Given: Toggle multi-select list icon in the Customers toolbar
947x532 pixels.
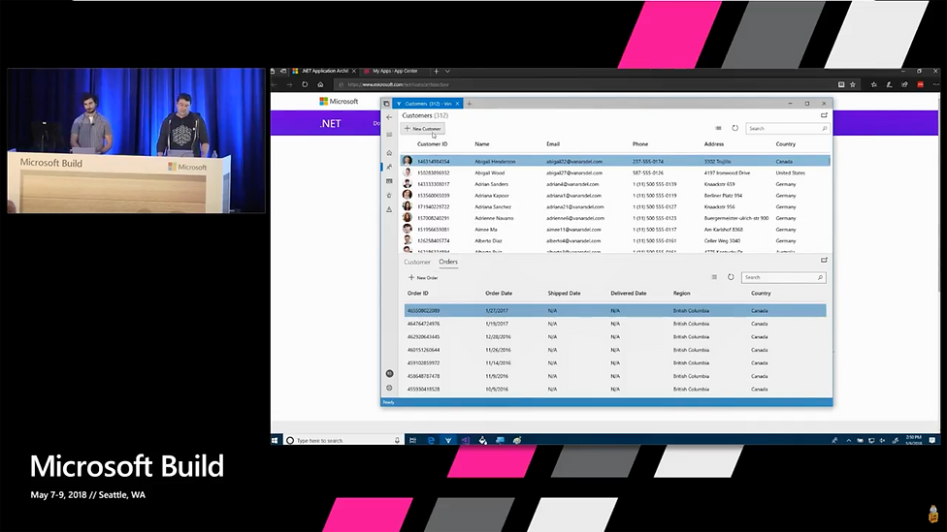Looking at the screenshot, I should [718, 129].
